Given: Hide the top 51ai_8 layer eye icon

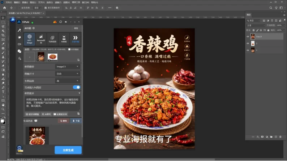Looking at the screenshot, I should pyautogui.click(x=248, y=37).
